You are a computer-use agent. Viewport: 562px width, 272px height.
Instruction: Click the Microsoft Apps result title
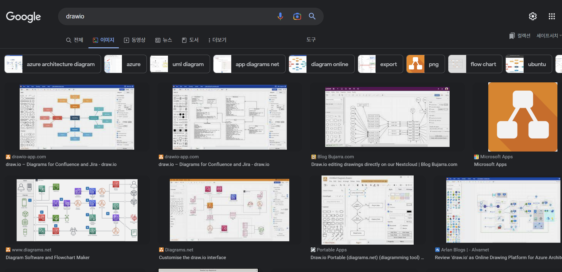[x=490, y=164]
